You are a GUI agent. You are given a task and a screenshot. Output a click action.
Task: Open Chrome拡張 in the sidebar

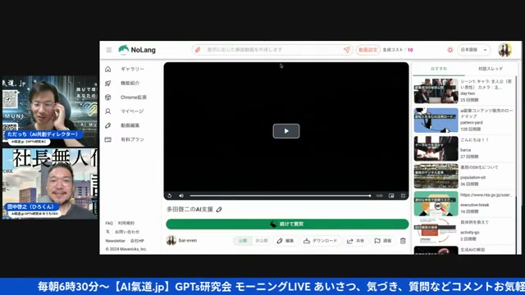134,97
